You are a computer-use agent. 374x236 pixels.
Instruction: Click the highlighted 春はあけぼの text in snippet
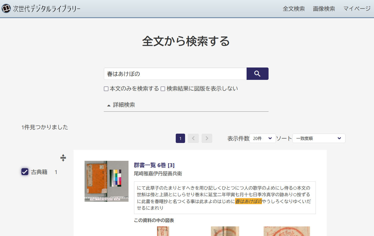[x=248, y=201]
